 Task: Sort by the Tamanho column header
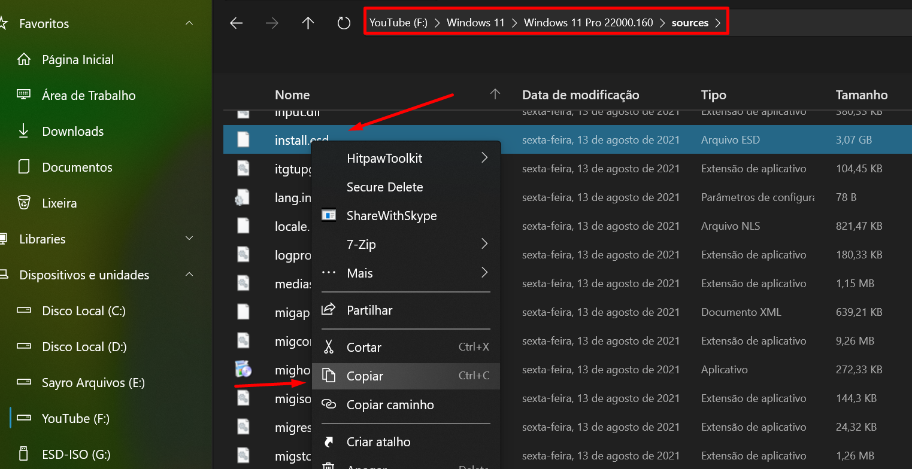(861, 95)
